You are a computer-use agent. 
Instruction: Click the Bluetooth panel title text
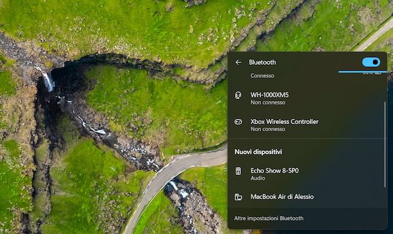pyautogui.click(x=262, y=62)
